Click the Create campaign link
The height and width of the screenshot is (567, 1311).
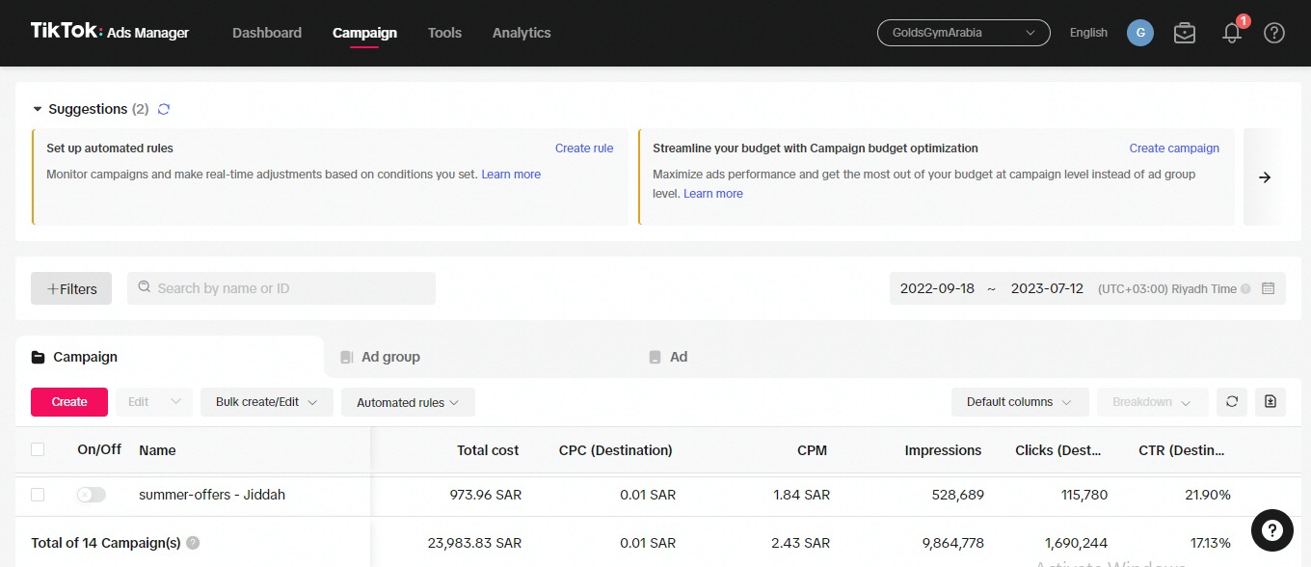tap(1174, 148)
